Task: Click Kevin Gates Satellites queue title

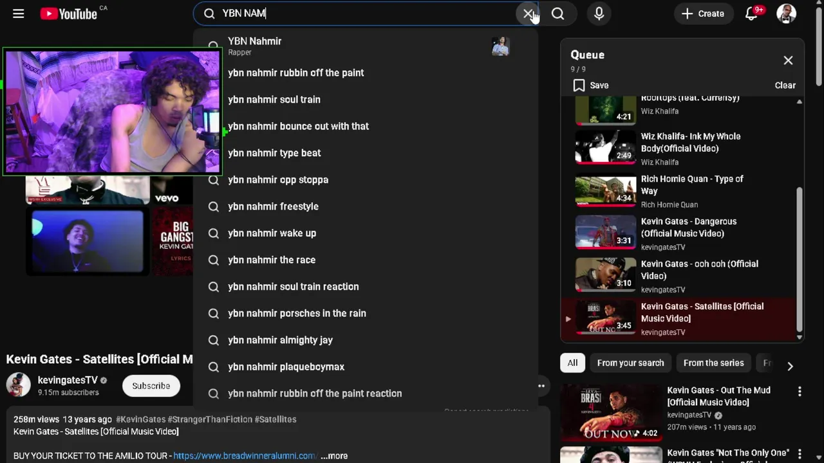Action: 702,313
